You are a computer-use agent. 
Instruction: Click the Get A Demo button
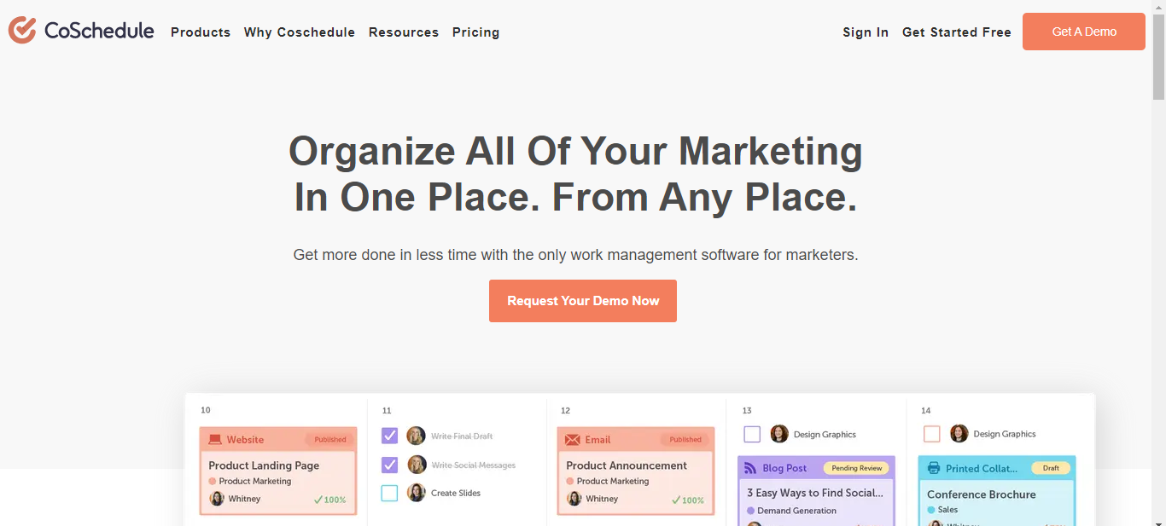click(x=1084, y=32)
